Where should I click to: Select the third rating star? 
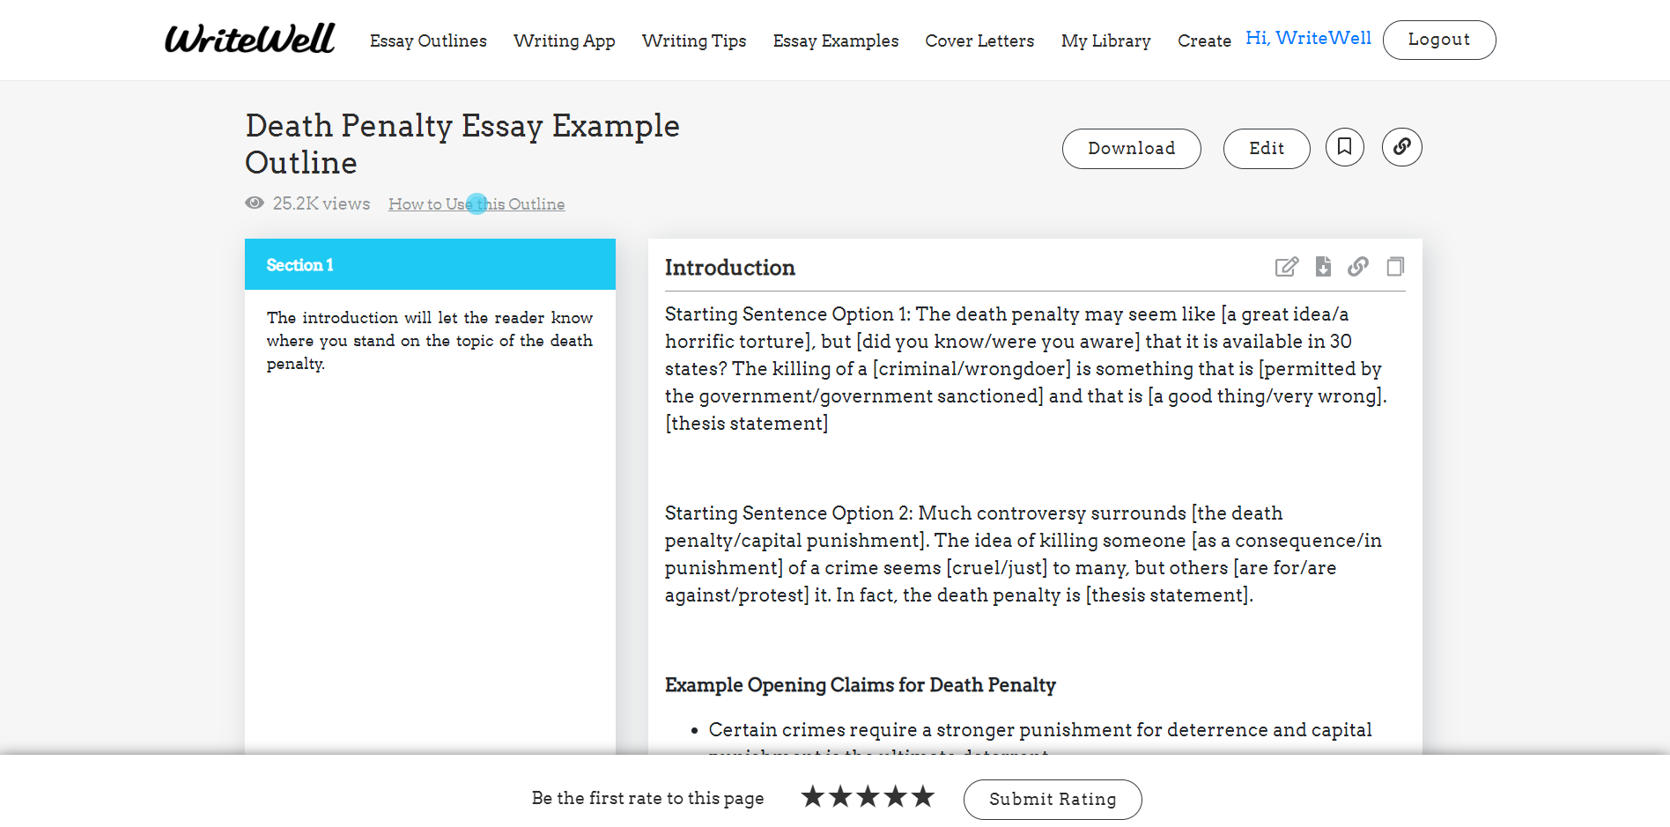pyautogui.click(x=868, y=797)
